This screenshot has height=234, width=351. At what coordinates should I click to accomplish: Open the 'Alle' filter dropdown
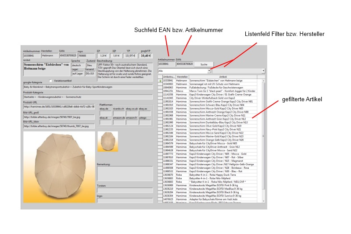[209, 71]
